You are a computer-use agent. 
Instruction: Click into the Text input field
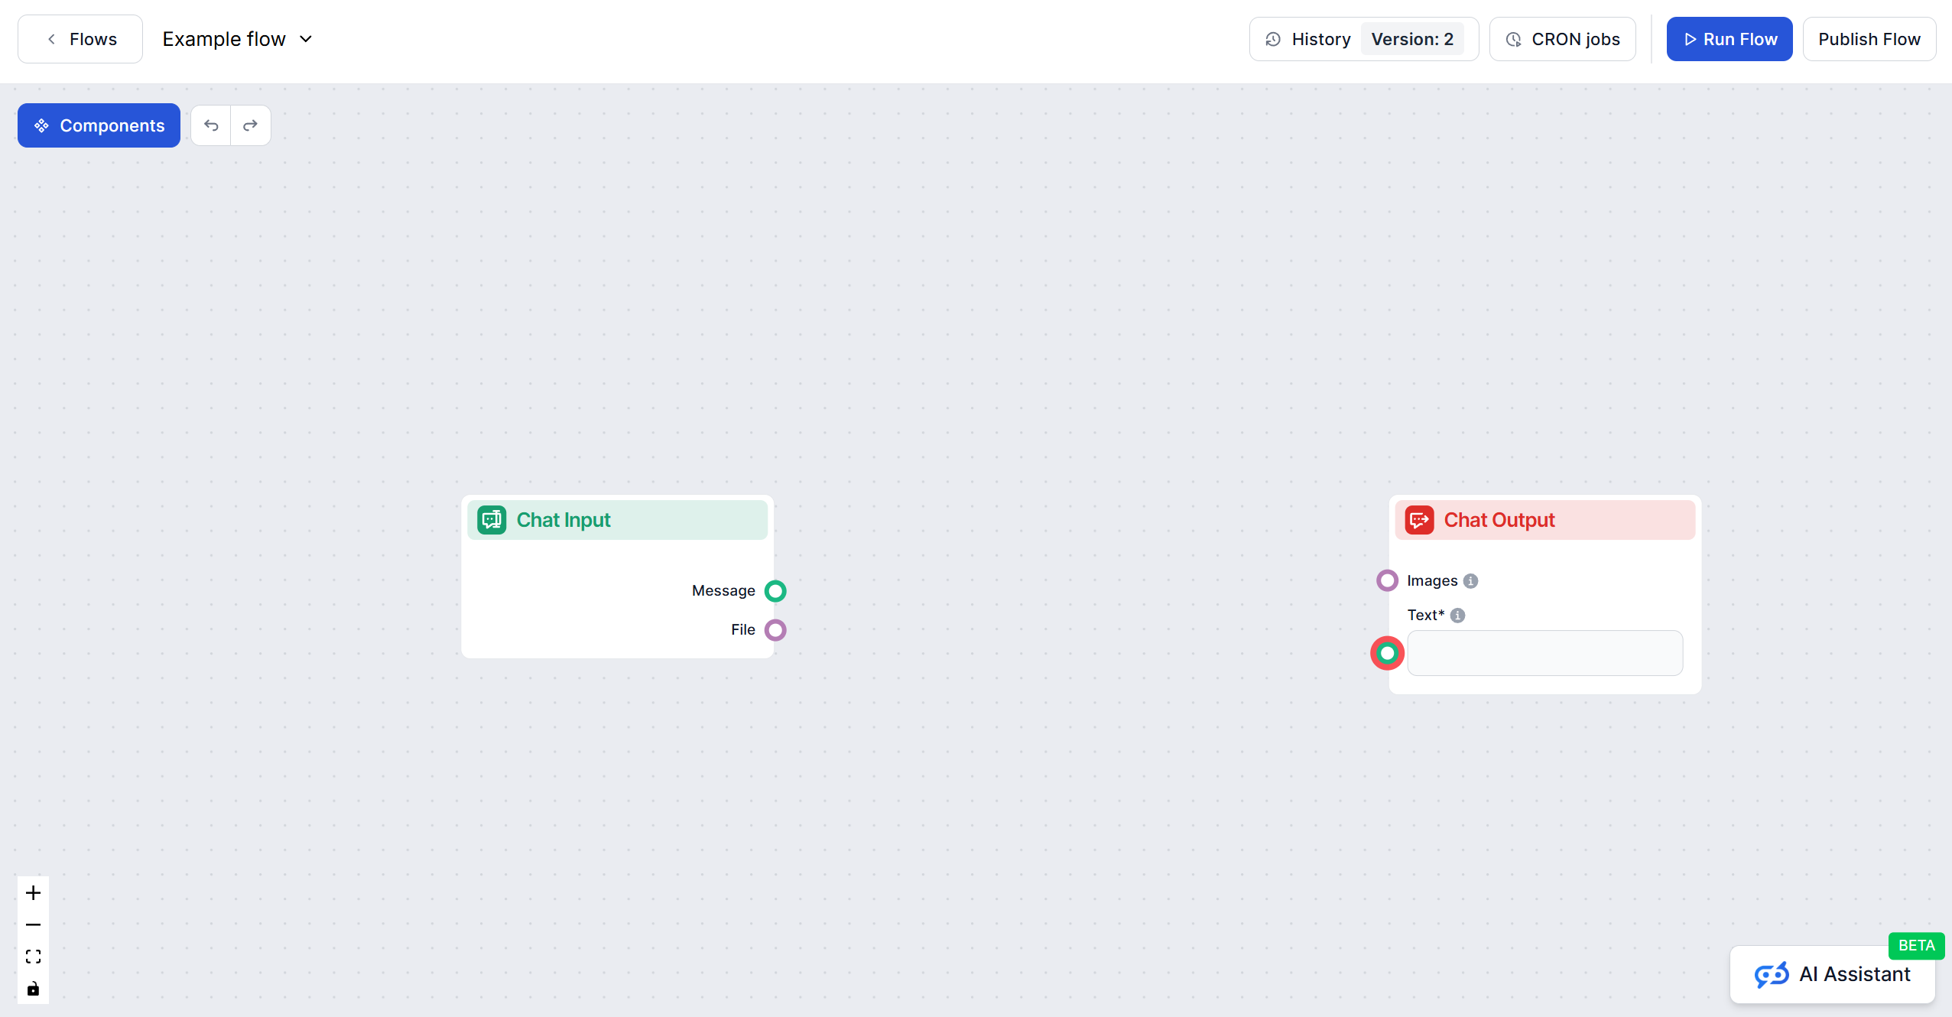(1544, 653)
